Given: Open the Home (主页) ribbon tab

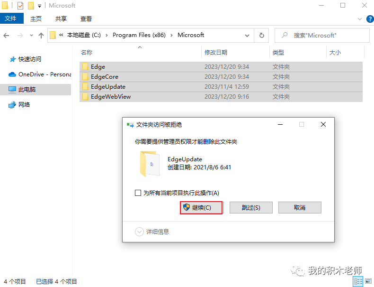Looking at the screenshot, I should [x=36, y=19].
